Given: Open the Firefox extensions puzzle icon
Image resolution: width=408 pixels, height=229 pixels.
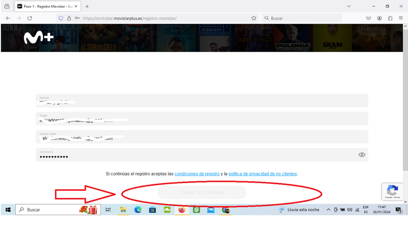Looking at the screenshot, I should pyautogui.click(x=390, y=18).
